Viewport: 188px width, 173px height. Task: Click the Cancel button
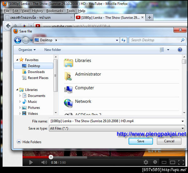click(x=169, y=141)
